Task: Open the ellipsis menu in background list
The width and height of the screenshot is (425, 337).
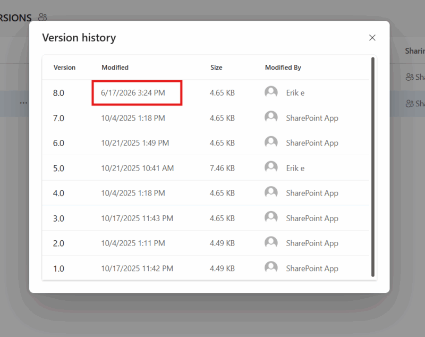Action: coord(23,103)
